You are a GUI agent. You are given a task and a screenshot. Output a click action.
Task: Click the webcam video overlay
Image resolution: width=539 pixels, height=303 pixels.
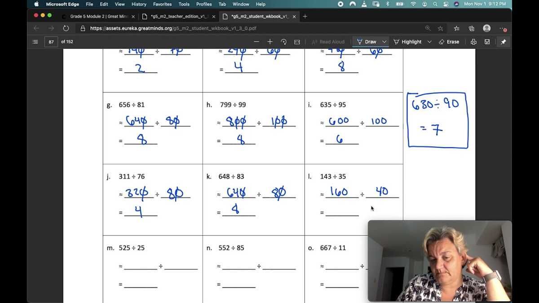(440, 261)
